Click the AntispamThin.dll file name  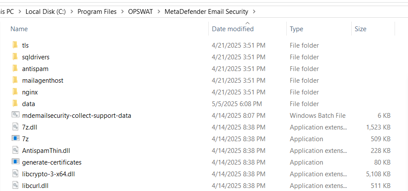[x=46, y=151]
